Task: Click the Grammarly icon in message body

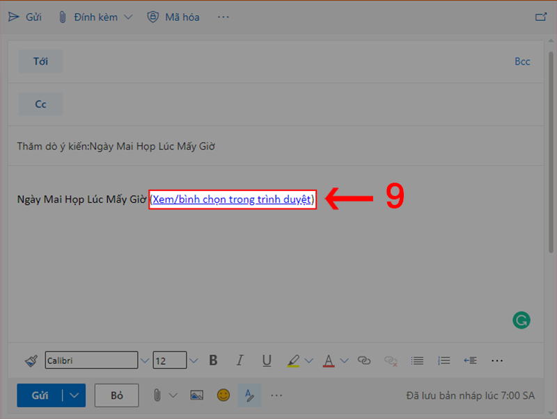Action: [521, 320]
